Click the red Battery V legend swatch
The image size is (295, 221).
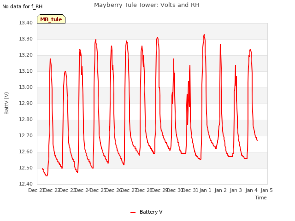coord(133,213)
